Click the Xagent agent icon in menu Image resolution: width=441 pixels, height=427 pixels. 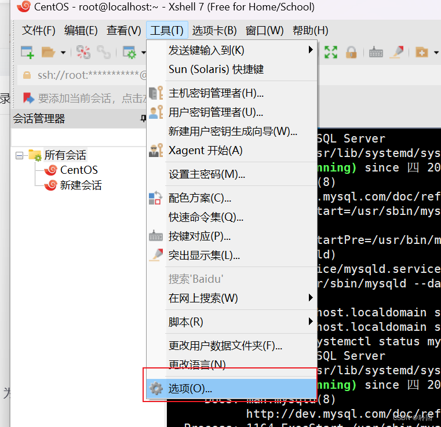point(156,150)
